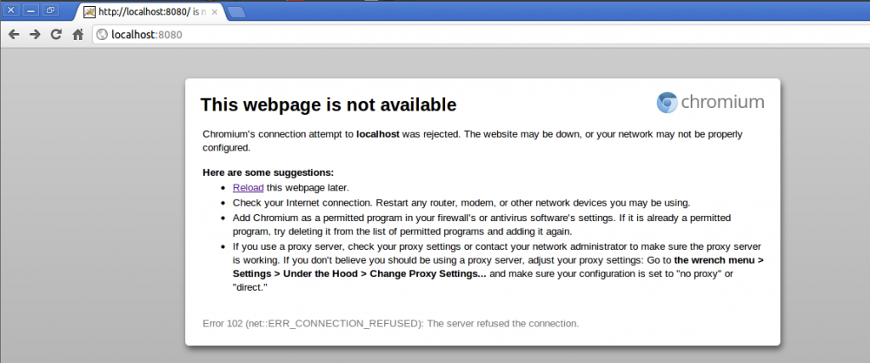
Task: Minimize the Chromium window
Action: [31, 10]
